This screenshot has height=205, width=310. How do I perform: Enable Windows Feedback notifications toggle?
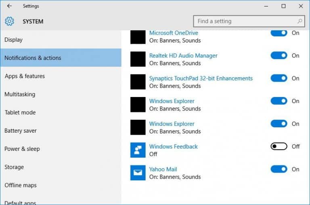pyautogui.click(x=279, y=146)
